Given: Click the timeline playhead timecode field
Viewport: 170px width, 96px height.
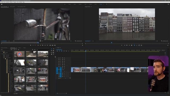Looking at the screenshot, I should [59, 50].
